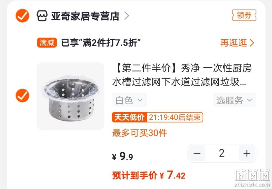This screenshot has height=189, width=272.
Task: Open the shop storefront icon
Action: click(x=42, y=16)
